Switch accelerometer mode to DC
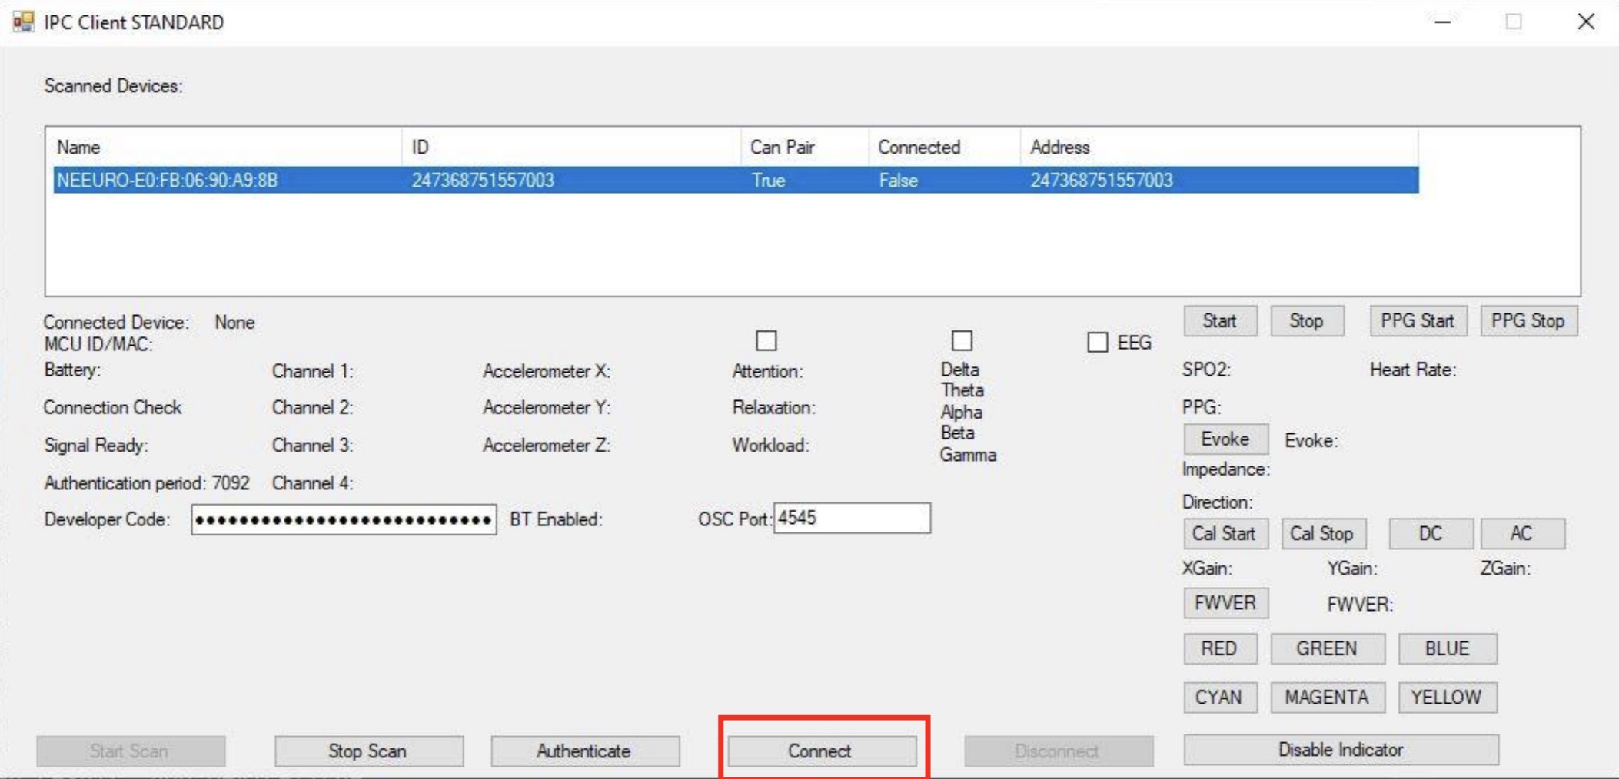The image size is (1619, 779). point(1431,533)
